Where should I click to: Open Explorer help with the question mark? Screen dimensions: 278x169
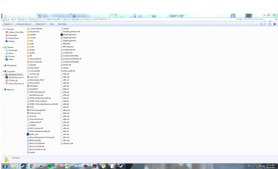275,24
